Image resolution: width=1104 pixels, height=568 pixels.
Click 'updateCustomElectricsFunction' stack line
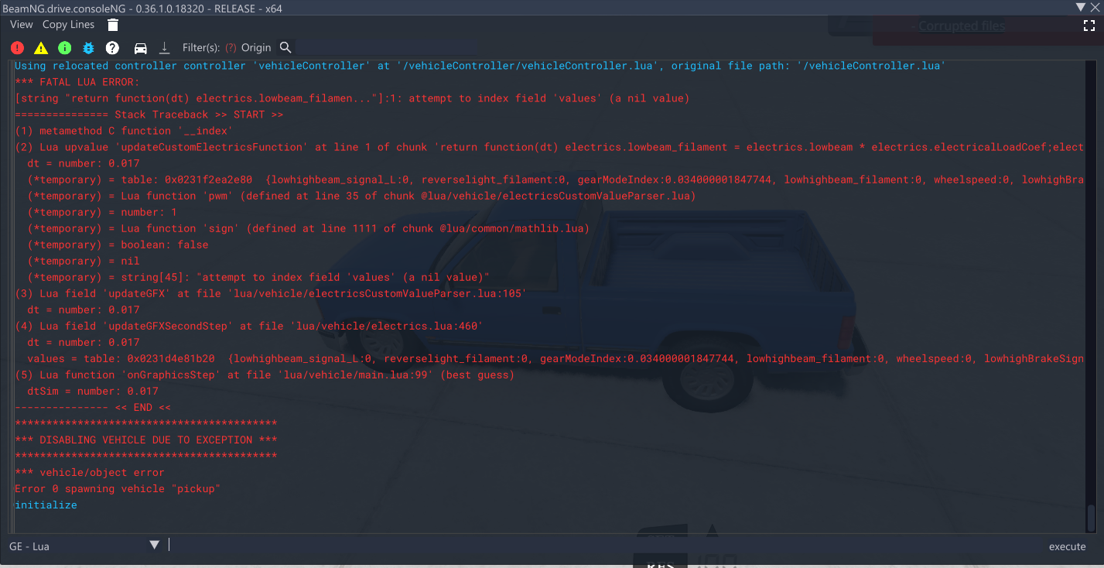(549, 147)
